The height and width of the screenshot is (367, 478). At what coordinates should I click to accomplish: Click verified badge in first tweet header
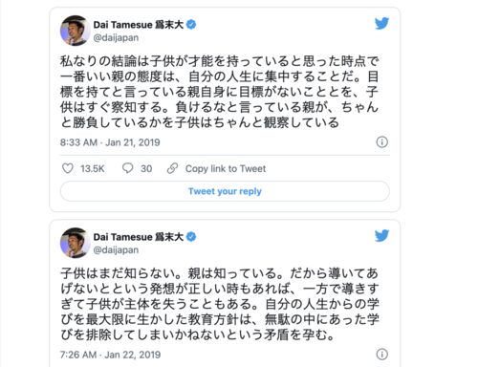[x=191, y=25]
